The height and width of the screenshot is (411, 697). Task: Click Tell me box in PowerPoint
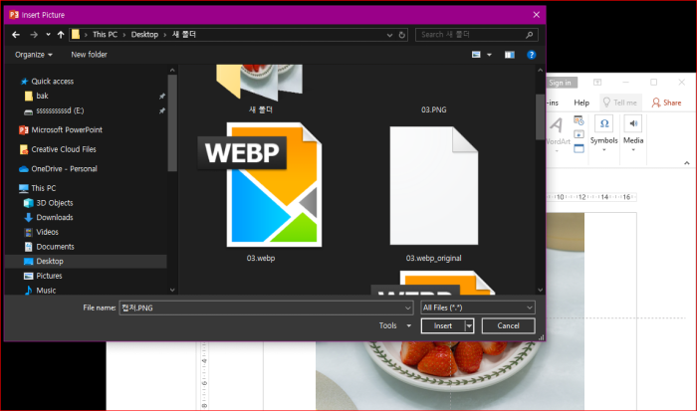(620, 103)
